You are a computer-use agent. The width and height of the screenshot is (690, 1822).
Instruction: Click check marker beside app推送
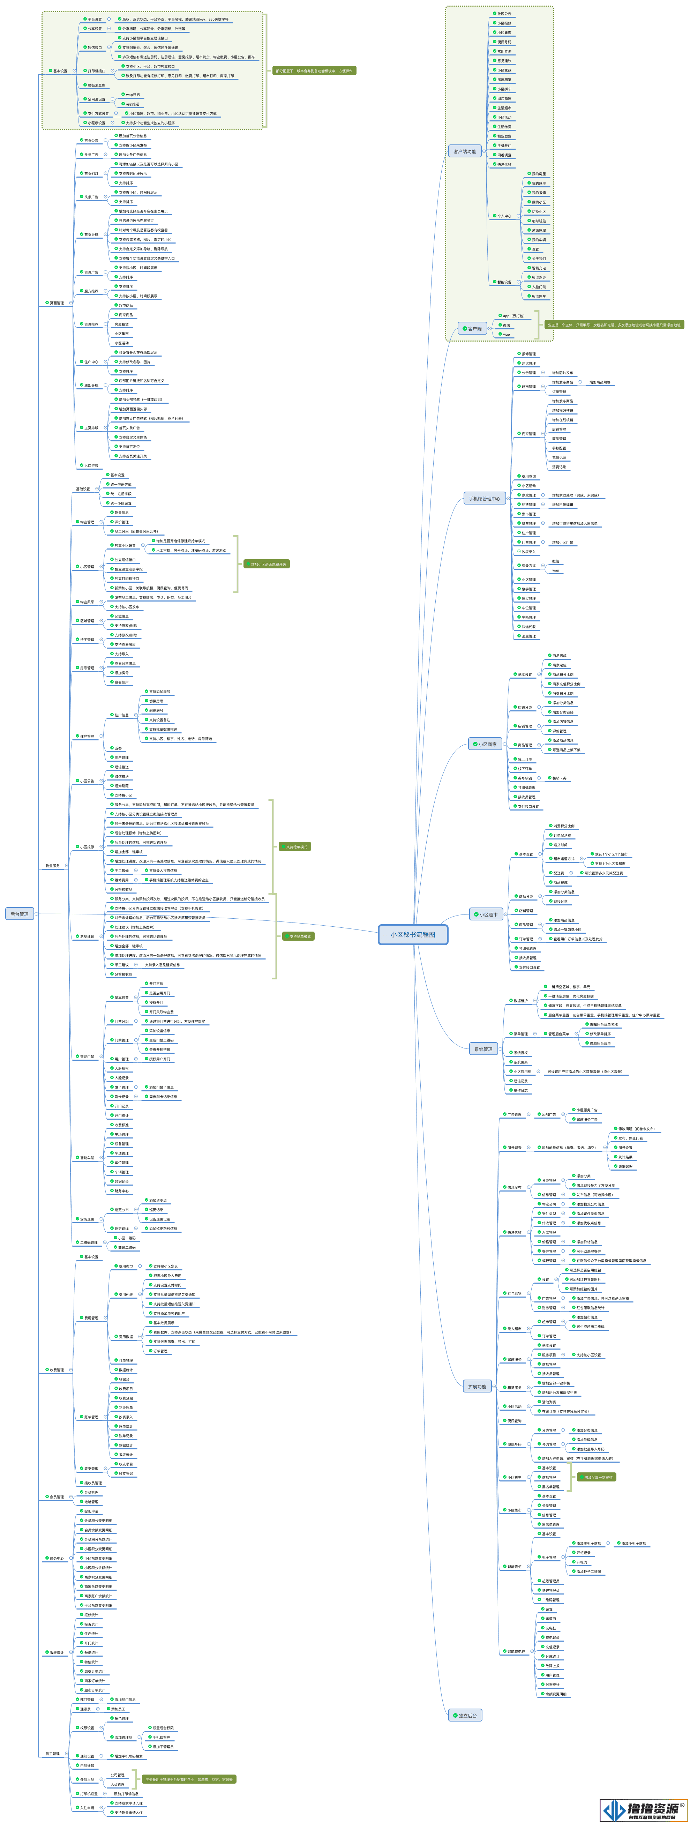(123, 104)
